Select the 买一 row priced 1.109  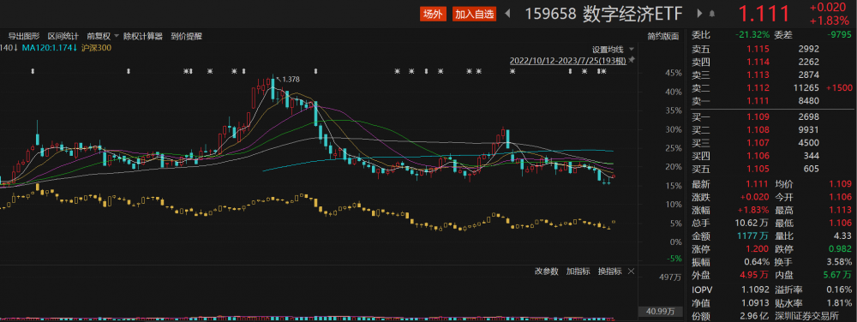click(x=770, y=116)
